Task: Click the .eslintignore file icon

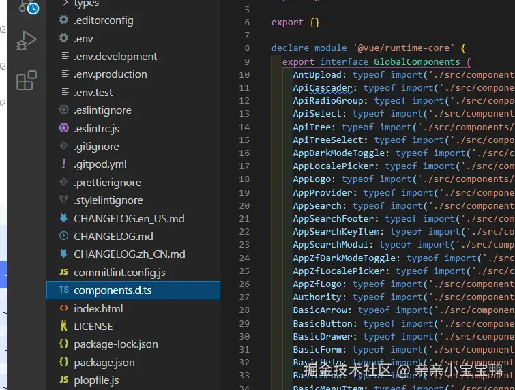Action: pyautogui.click(x=63, y=110)
